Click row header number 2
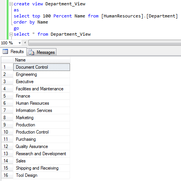The width and height of the screenshot is (181, 181). 7,74
